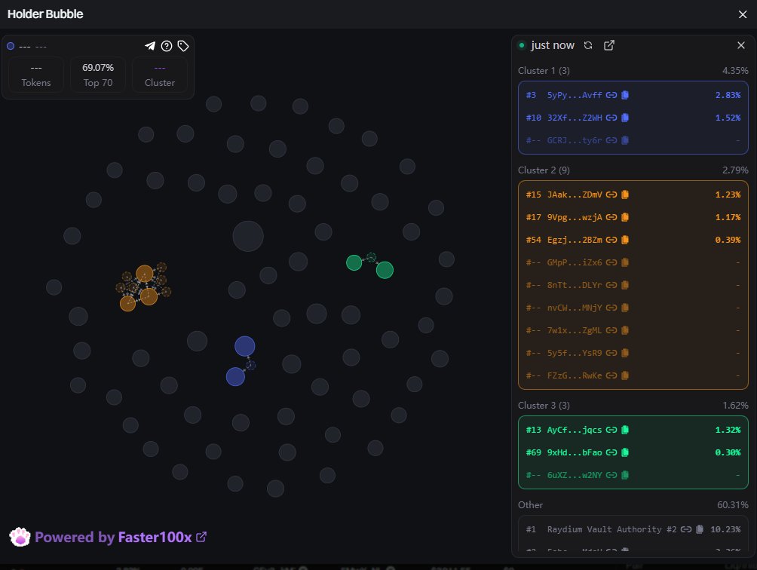Copy address 32Xf...Z2WH
Image resolution: width=757 pixels, height=570 pixels.
pyautogui.click(x=625, y=118)
